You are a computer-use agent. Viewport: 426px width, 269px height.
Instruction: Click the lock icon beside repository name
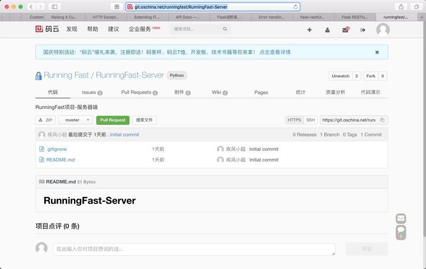(x=38, y=76)
